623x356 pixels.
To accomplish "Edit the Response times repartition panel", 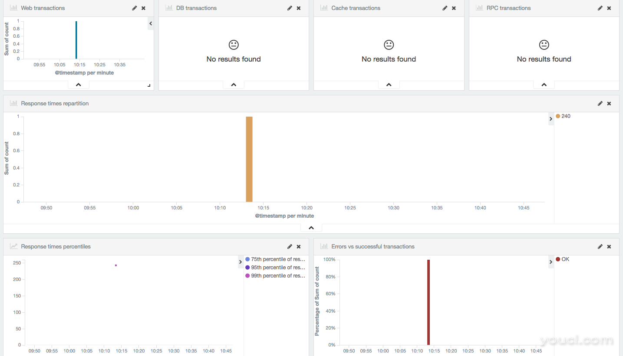I will point(600,104).
